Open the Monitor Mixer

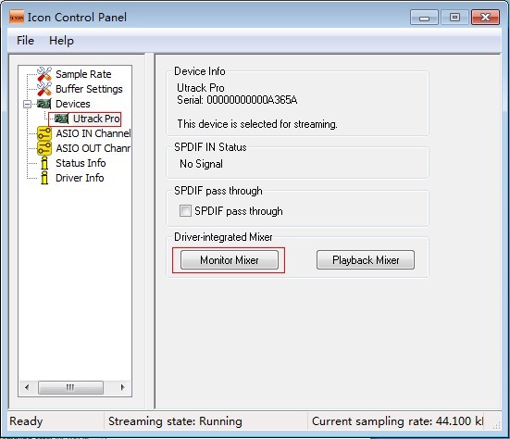coord(230,259)
